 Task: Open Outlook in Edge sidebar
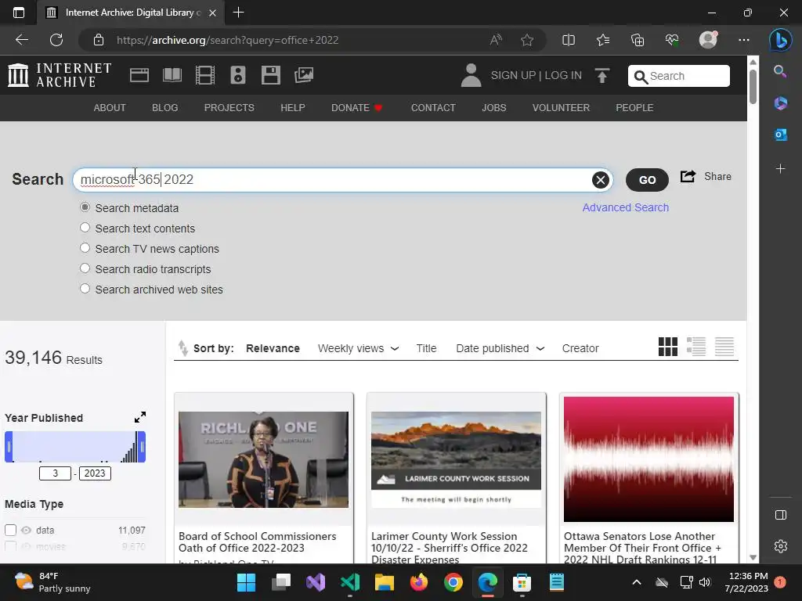(781, 135)
